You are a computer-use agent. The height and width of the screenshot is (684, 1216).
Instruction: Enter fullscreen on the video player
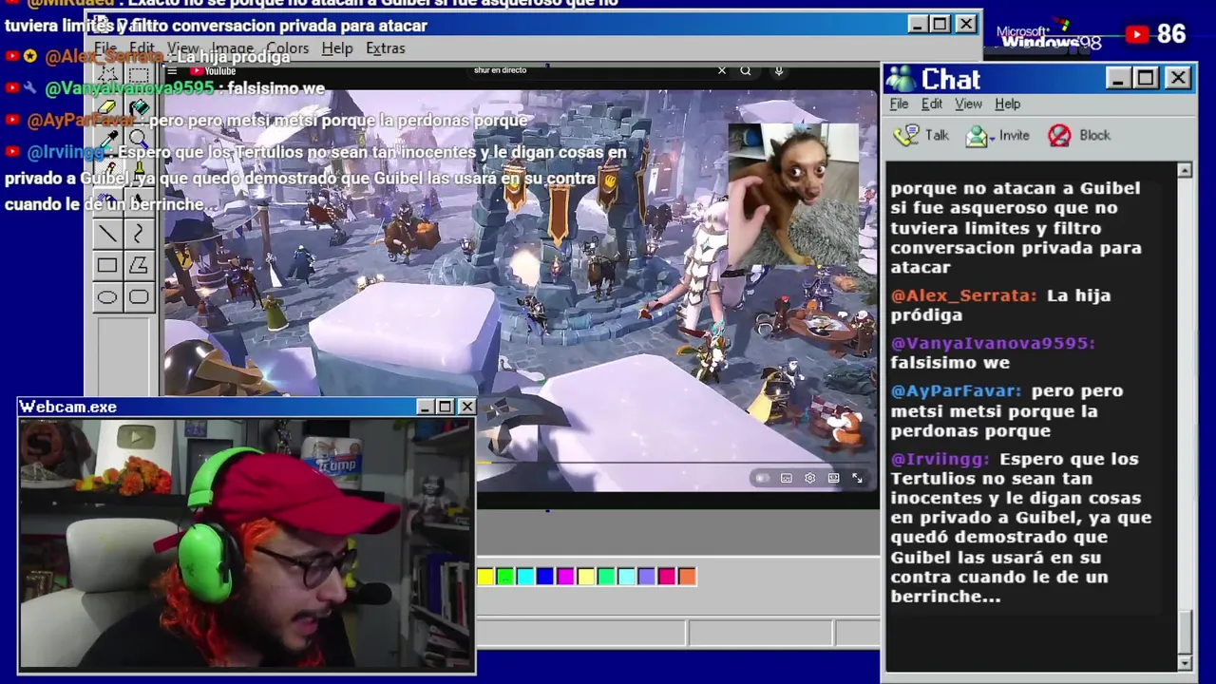coord(857,478)
